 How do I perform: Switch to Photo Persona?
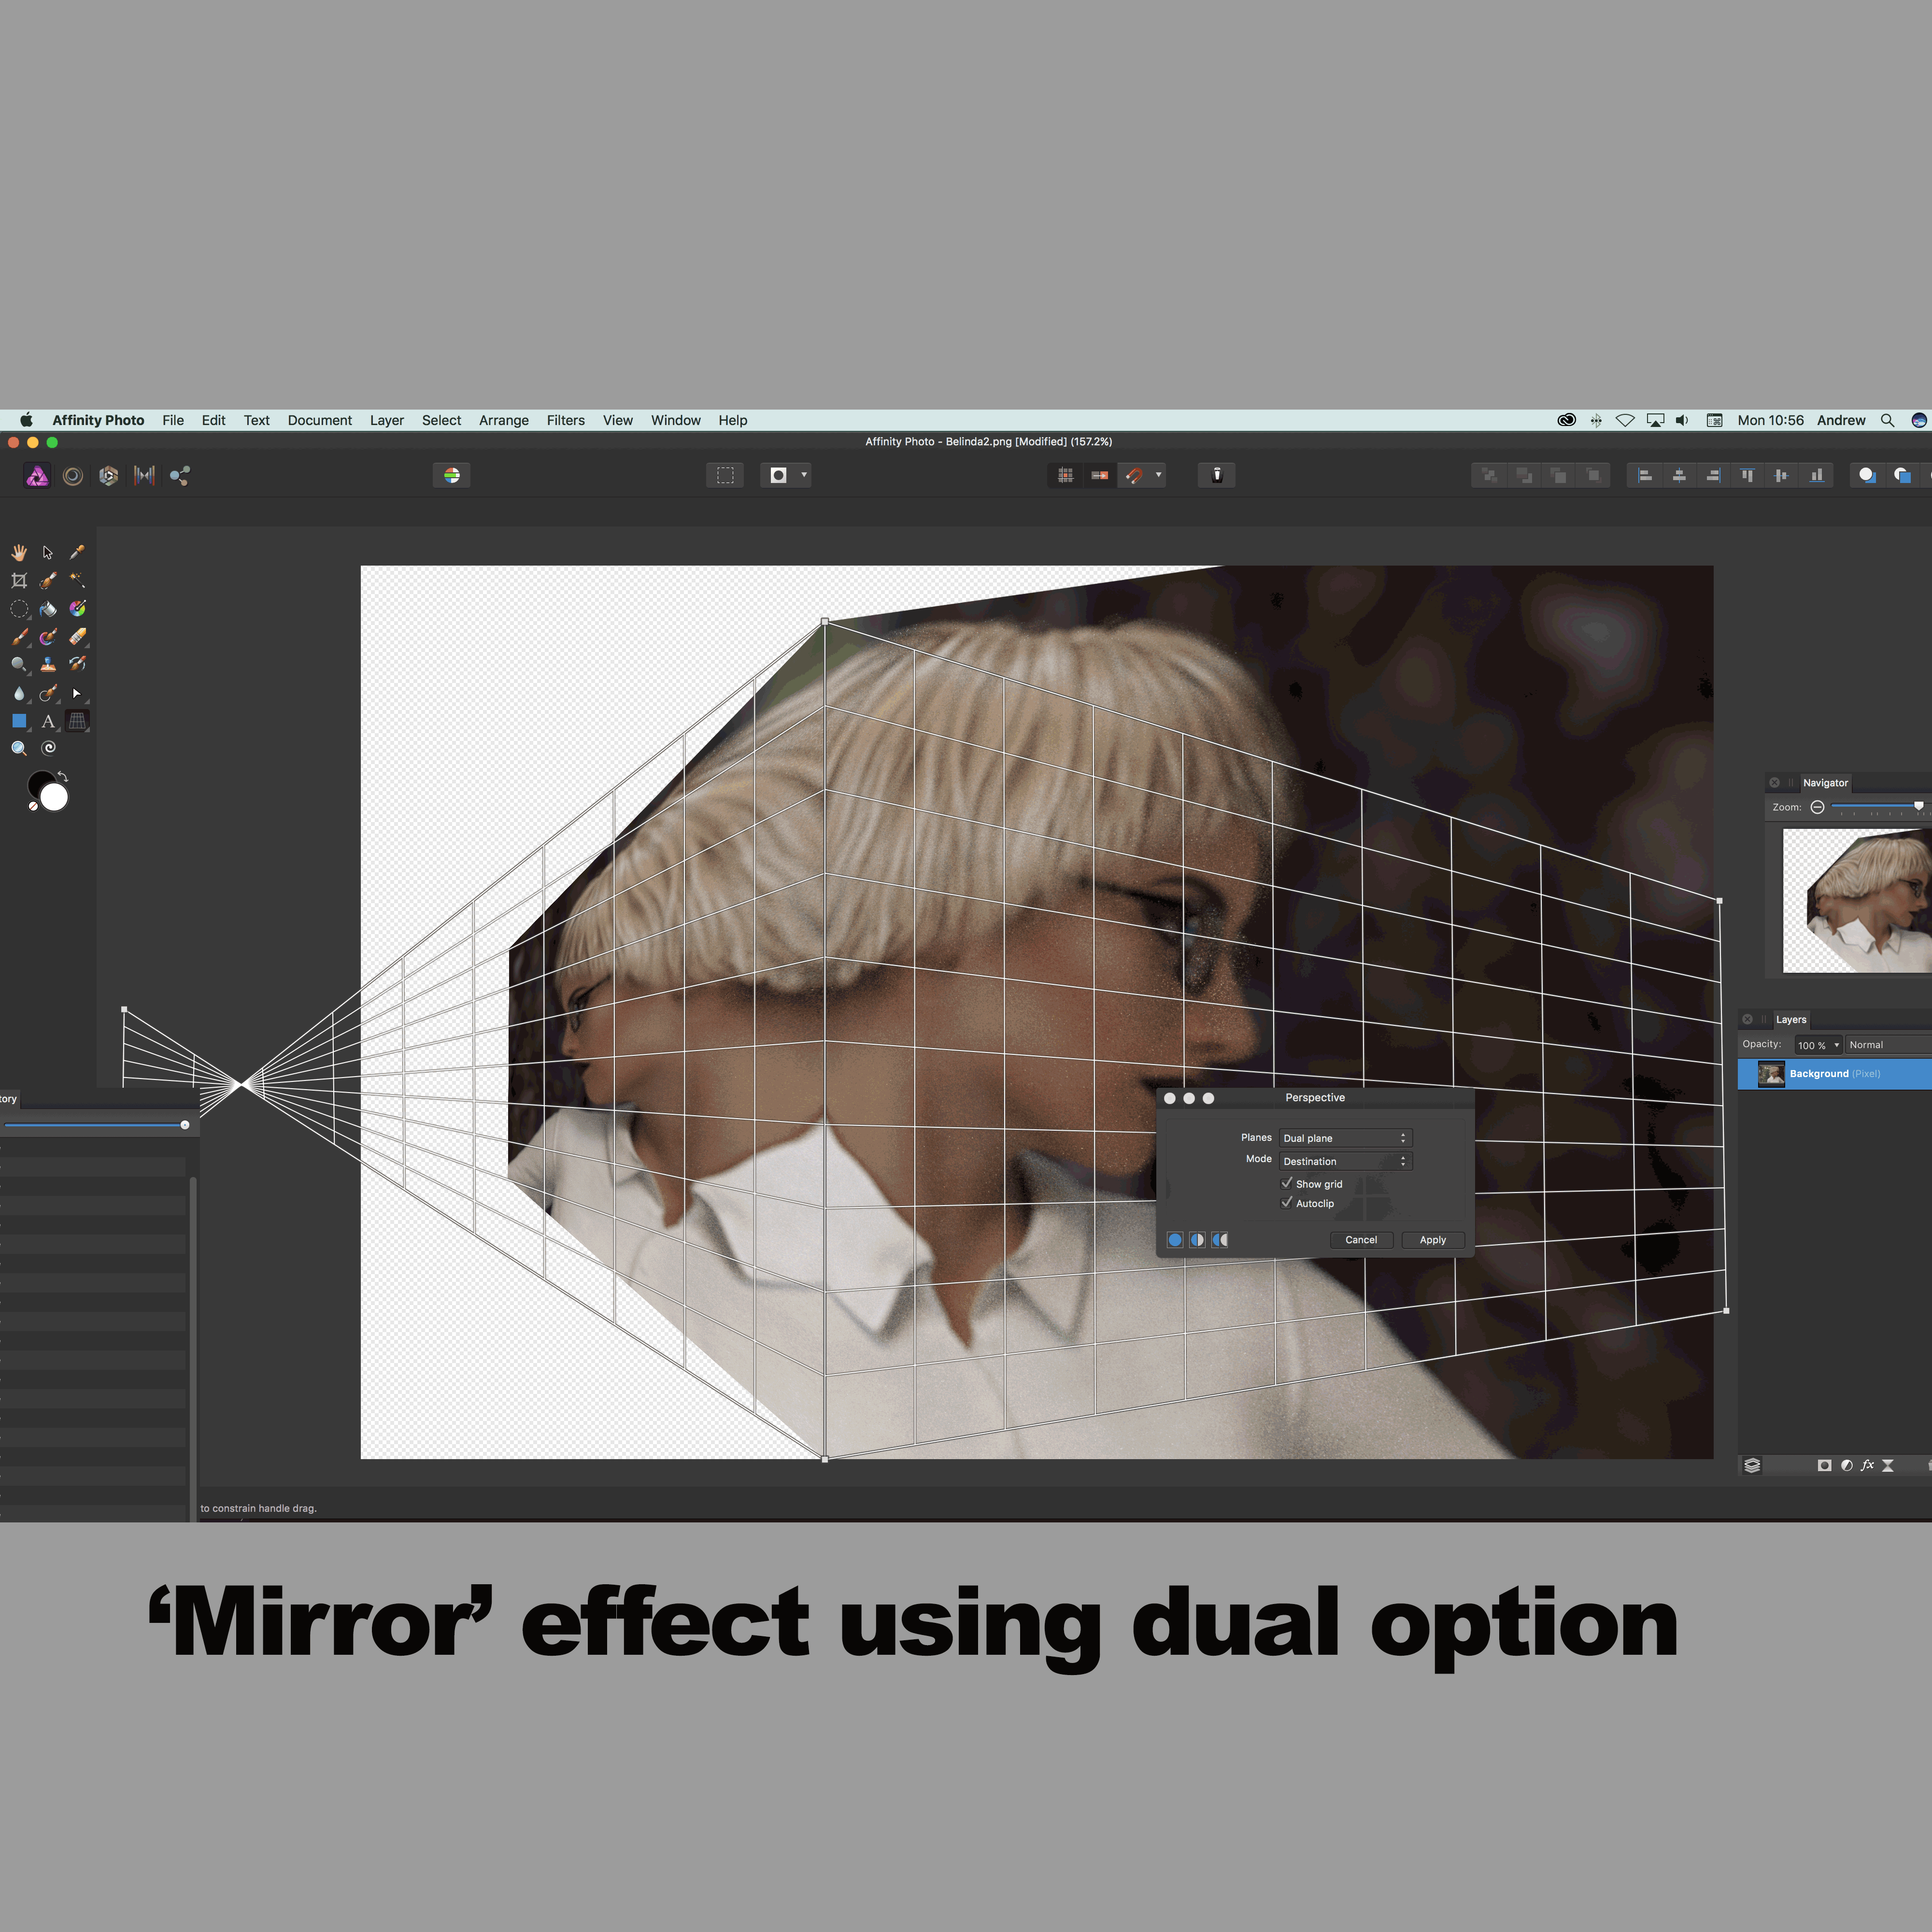click(x=37, y=476)
